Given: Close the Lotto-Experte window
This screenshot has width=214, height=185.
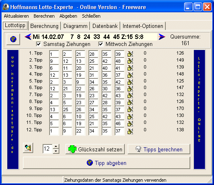Looking at the screenshot, I should 207,7.
